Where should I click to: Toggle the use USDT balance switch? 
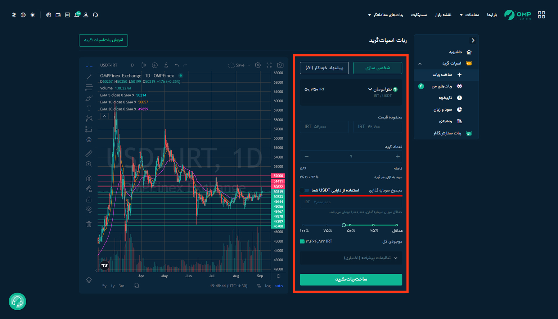305,190
